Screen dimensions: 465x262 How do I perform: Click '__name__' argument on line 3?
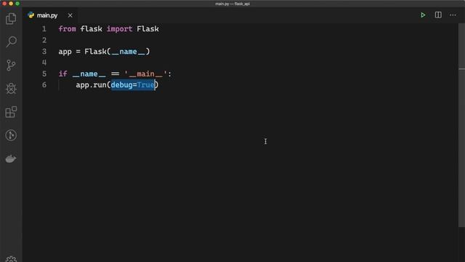[129, 52]
